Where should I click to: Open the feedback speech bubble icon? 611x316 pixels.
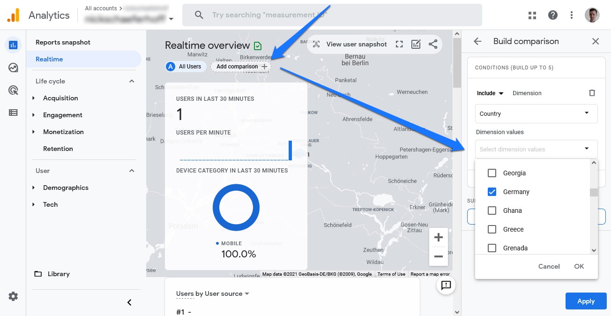coord(446,285)
